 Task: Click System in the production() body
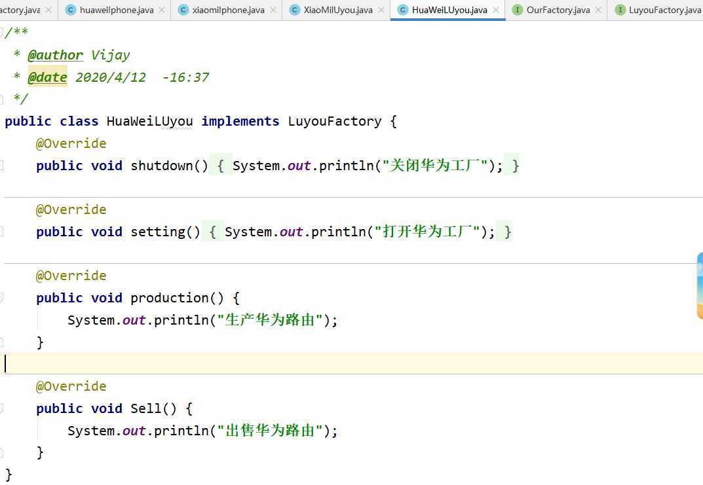91,320
